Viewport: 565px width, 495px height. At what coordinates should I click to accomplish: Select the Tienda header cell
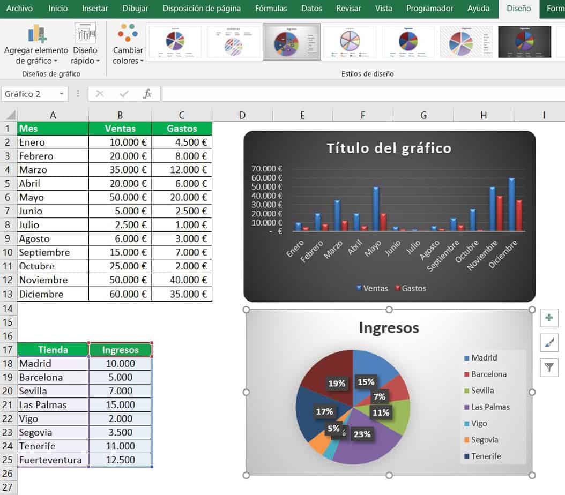click(x=53, y=350)
